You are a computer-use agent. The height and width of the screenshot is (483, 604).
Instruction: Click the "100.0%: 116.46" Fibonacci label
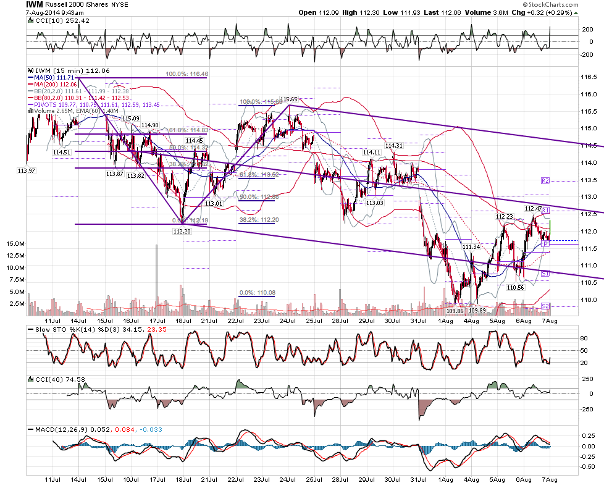pyautogui.click(x=187, y=74)
